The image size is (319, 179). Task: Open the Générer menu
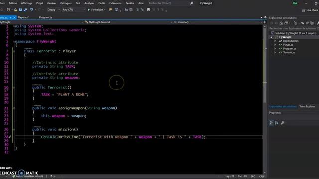click(x=52, y=3)
